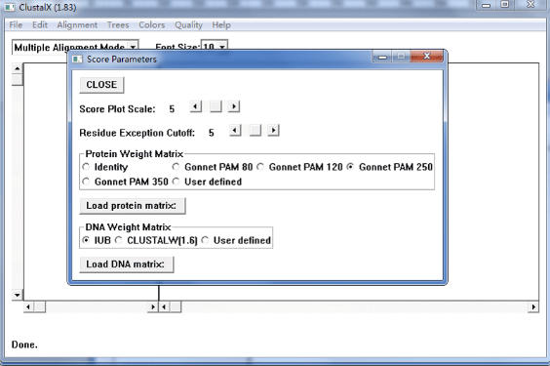
Task: Select IUB DNA weight matrix
Action: [x=97, y=240]
